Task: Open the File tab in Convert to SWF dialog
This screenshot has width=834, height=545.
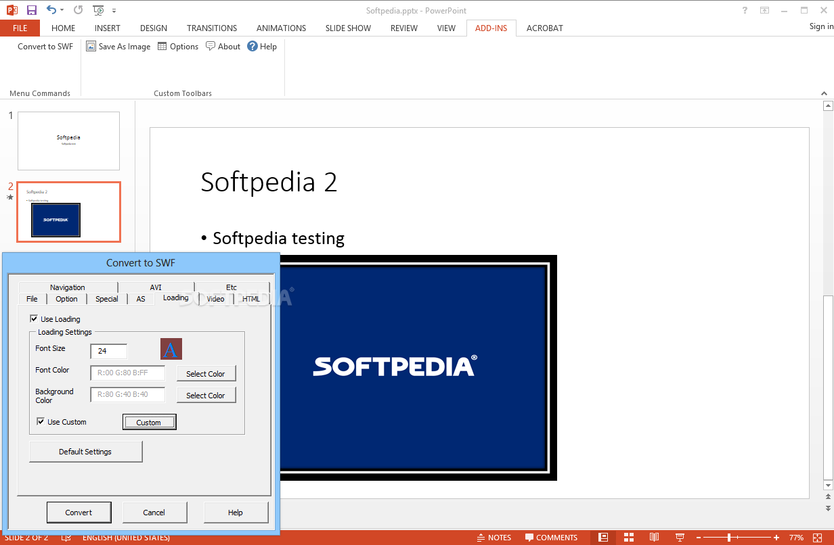Action: coord(32,299)
